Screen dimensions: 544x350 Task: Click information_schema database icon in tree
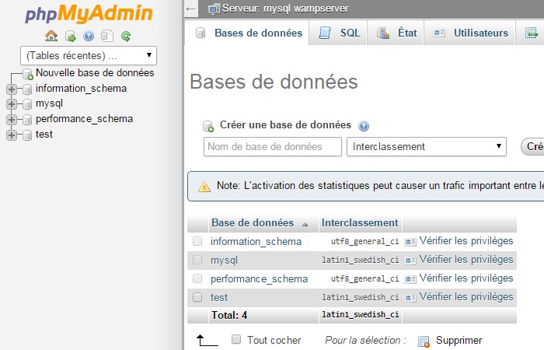click(x=27, y=89)
